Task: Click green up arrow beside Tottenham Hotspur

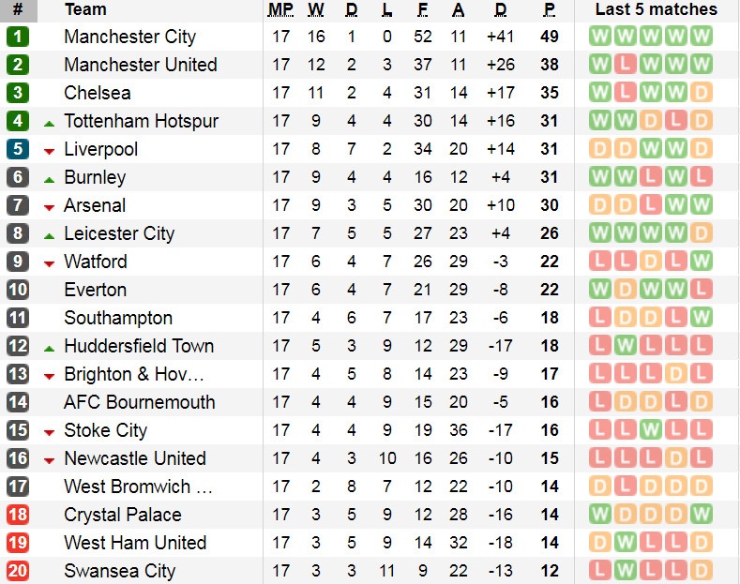Action: pos(49,123)
